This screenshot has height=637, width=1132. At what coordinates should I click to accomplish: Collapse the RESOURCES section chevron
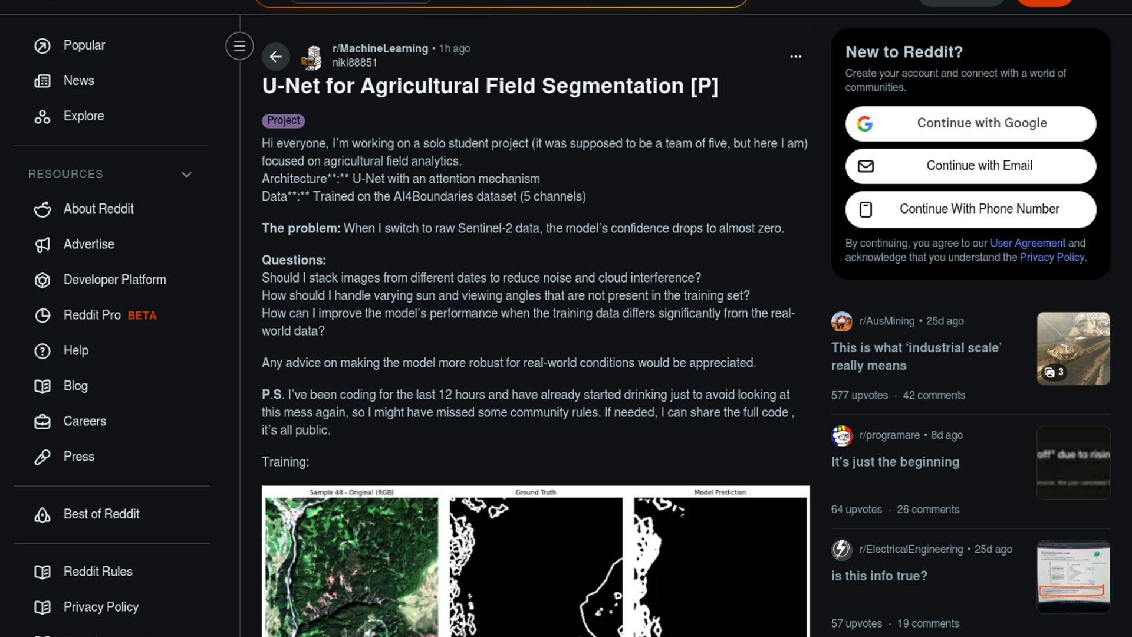[x=186, y=175]
